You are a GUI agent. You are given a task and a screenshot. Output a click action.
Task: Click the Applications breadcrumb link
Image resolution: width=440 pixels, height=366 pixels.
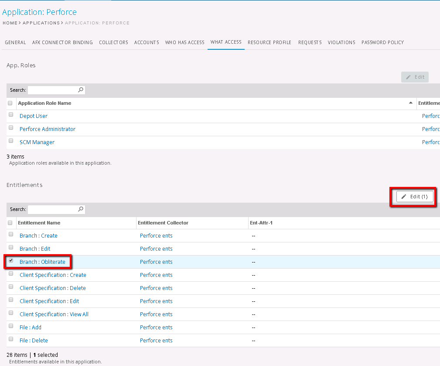tap(41, 23)
